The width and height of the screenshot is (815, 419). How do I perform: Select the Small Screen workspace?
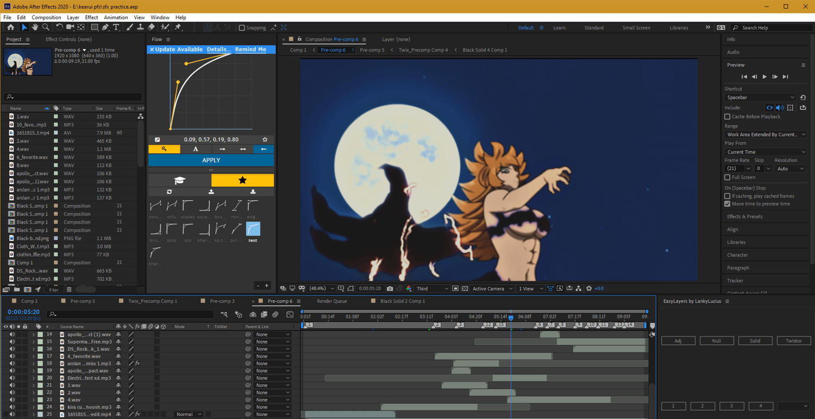coord(636,28)
